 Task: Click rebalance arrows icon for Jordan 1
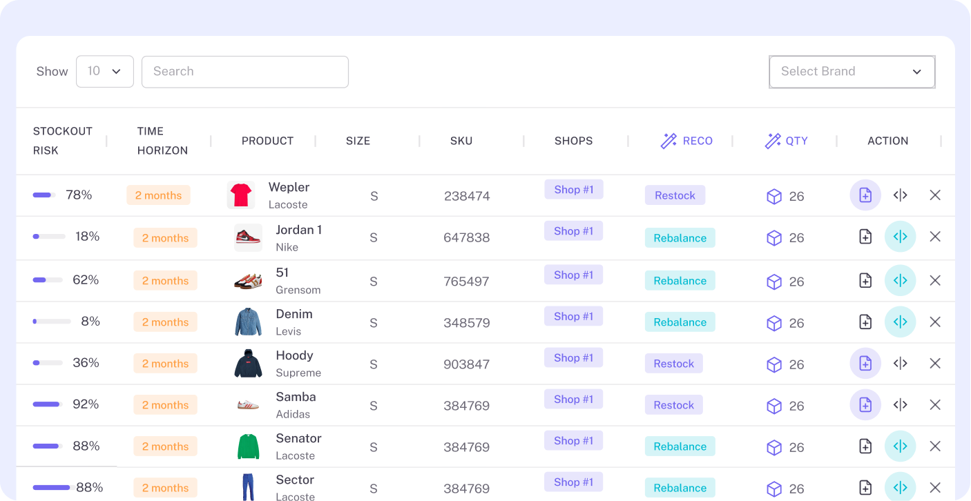[x=900, y=237]
